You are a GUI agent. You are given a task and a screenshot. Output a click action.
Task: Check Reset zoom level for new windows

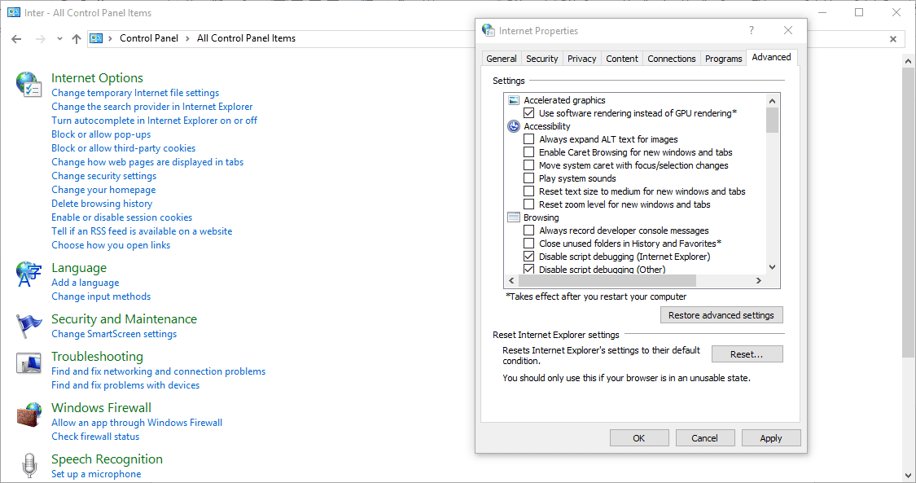[x=528, y=204]
